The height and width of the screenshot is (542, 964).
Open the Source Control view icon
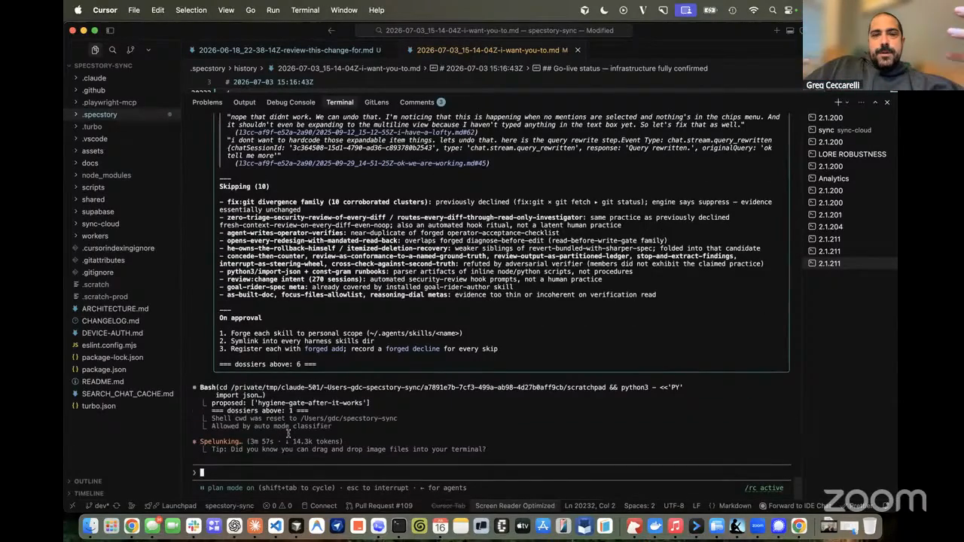click(x=130, y=50)
